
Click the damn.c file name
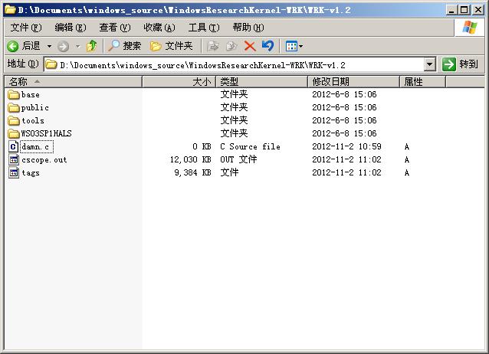(36, 146)
